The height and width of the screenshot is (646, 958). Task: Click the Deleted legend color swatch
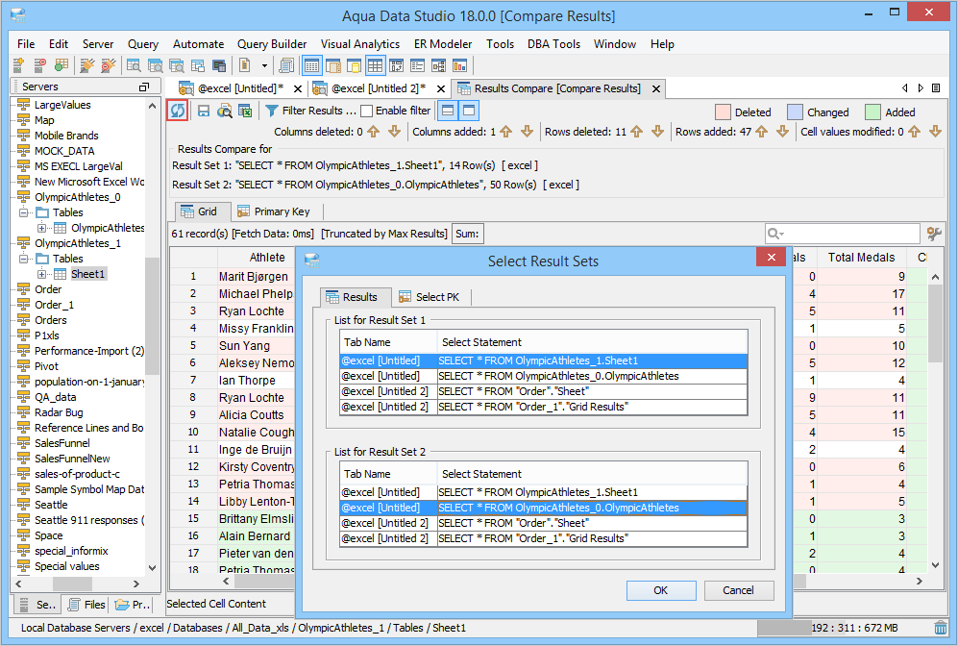723,112
